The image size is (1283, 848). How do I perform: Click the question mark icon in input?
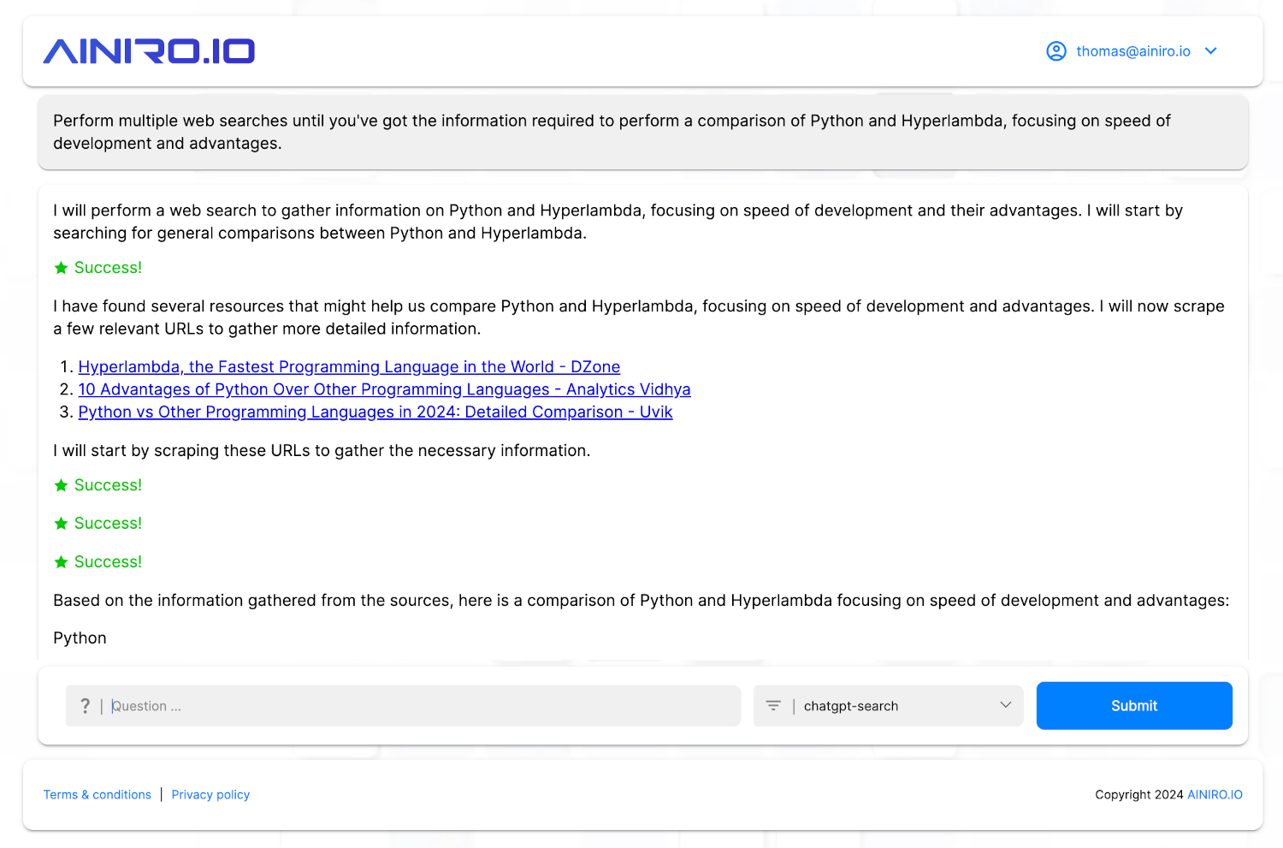click(x=85, y=706)
